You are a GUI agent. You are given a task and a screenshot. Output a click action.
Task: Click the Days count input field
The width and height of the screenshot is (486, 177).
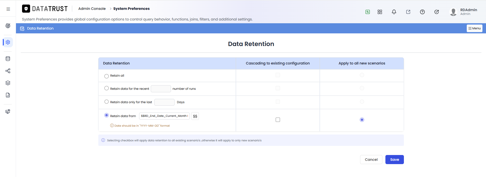[x=164, y=102]
